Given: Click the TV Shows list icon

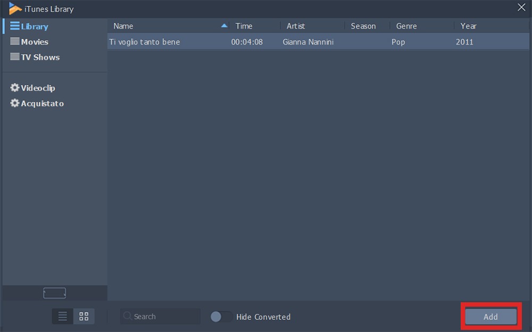Looking at the screenshot, I should [x=14, y=56].
